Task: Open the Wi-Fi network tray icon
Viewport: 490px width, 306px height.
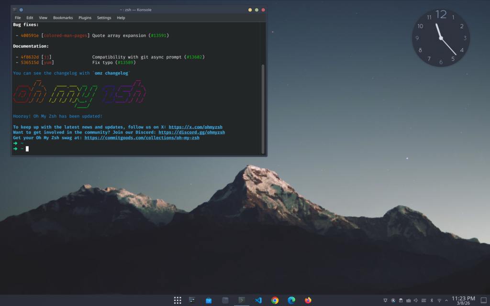Action: point(439,300)
